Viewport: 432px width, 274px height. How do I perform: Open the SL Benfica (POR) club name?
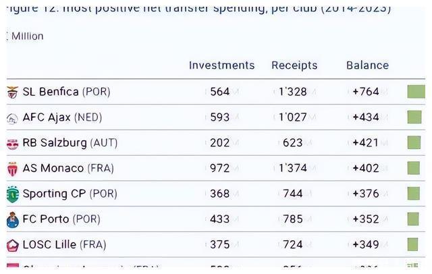[x=66, y=92]
